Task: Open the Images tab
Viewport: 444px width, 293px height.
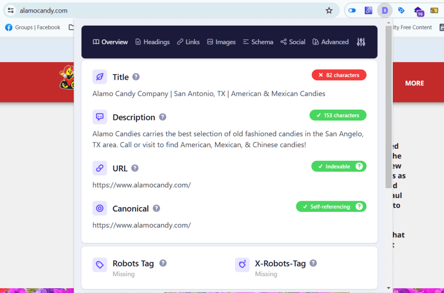Action: point(221,42)
